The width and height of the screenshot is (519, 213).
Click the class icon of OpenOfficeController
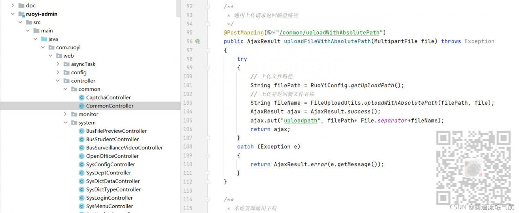(x=81, y=156)
